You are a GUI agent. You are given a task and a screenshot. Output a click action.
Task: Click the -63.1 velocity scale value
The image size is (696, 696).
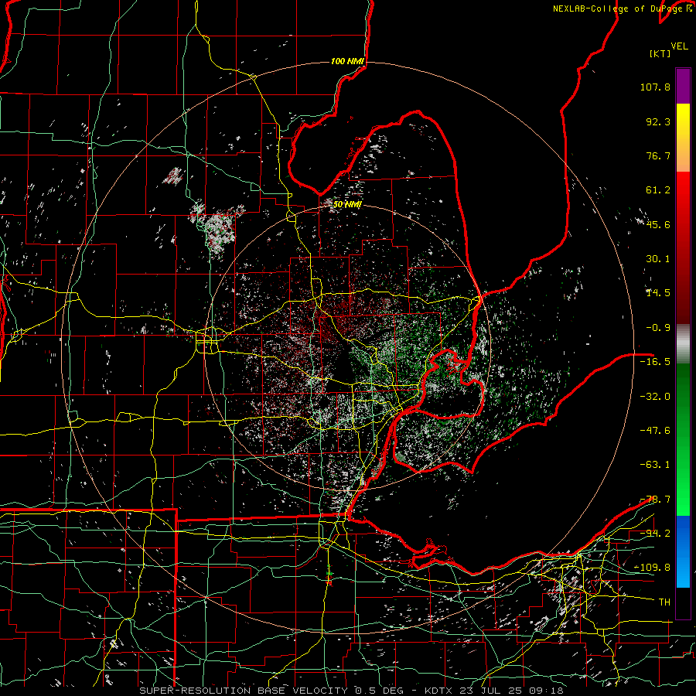[x=655, y=465]
